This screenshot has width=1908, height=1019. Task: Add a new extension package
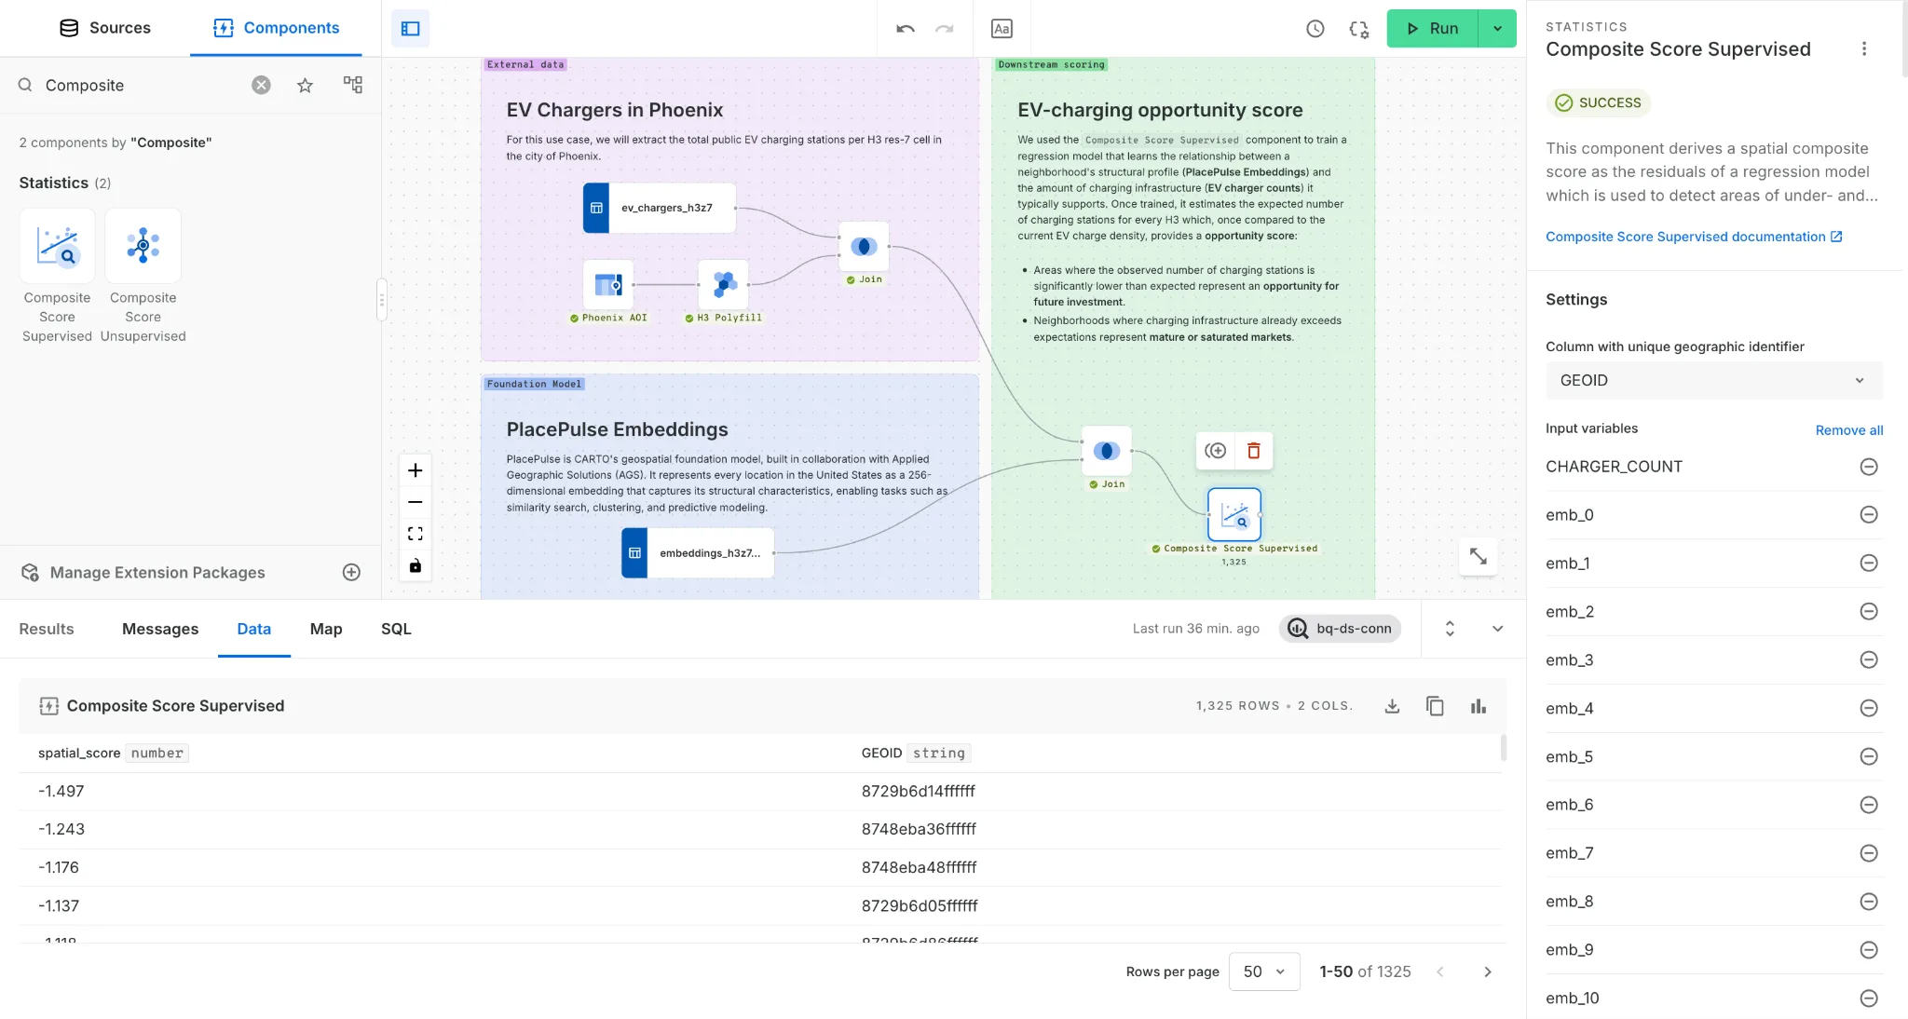[351, 572]
